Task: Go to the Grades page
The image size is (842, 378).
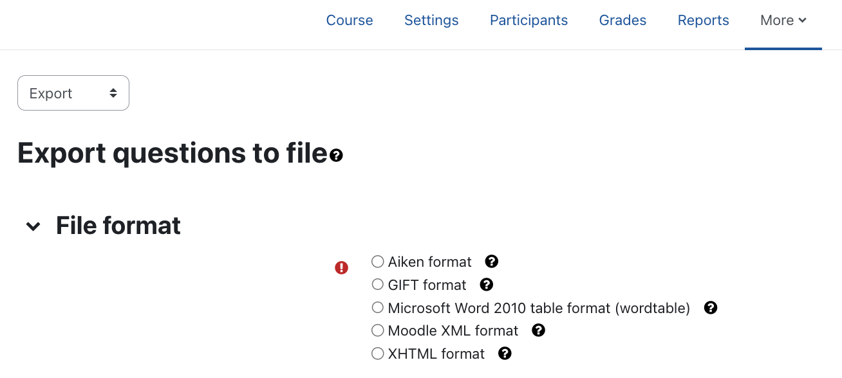Action: (622, 20)
